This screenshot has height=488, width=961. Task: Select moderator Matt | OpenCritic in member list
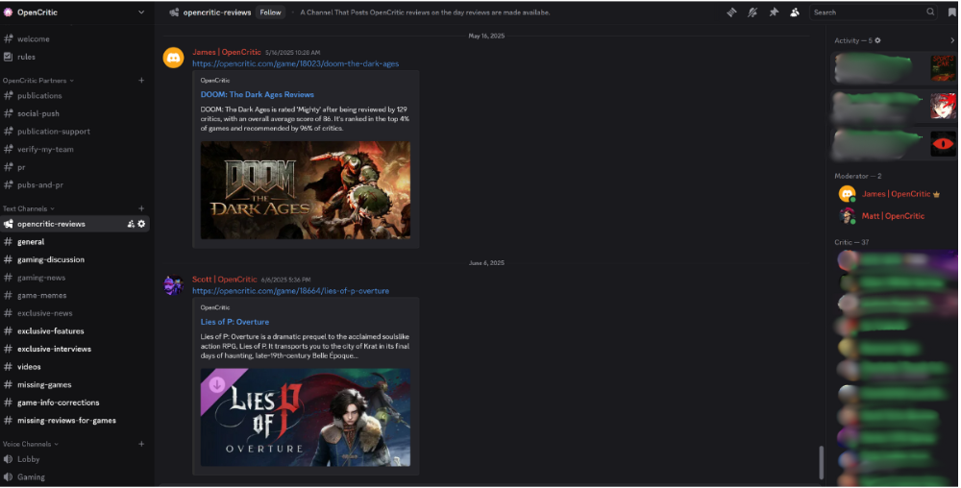click(895, 216)
